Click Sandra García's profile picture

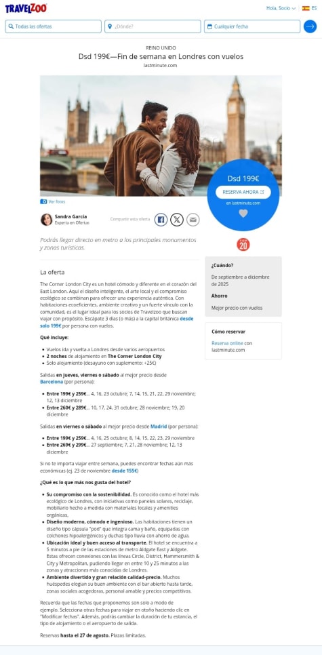(x=46, y=219)
